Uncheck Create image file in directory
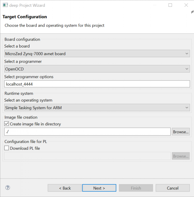 click(7, 124)
